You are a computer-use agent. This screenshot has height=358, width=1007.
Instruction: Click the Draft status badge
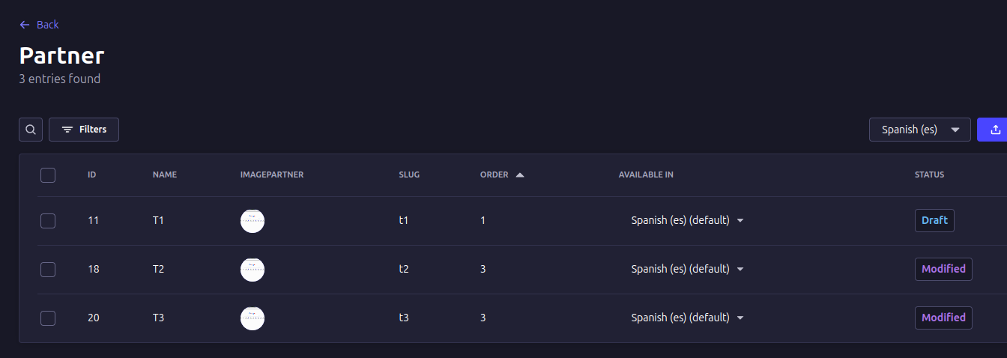(934, 221)
